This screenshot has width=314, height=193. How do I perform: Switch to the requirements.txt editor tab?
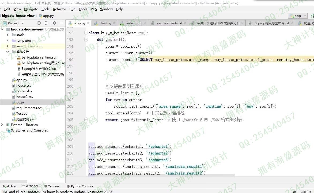point(168,23)
